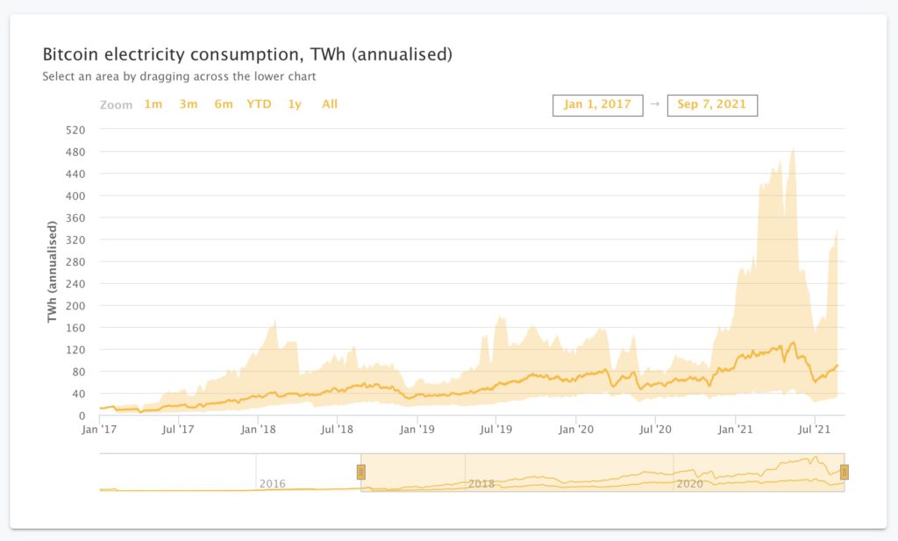Click the Jan '18 x-axis label

tap(258, 430)
